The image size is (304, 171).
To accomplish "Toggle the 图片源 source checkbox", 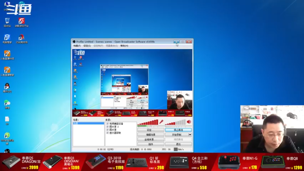I will pos(108,130).
